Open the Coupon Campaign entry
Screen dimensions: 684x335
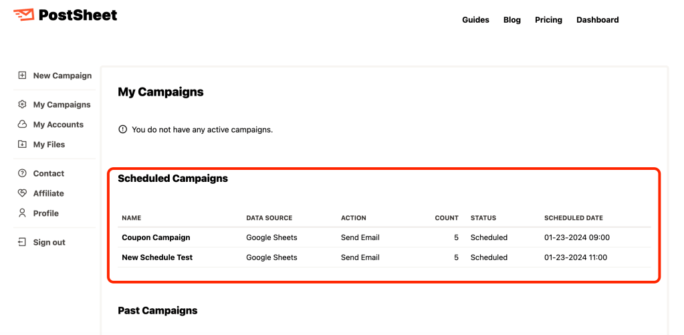click(156, 237)
